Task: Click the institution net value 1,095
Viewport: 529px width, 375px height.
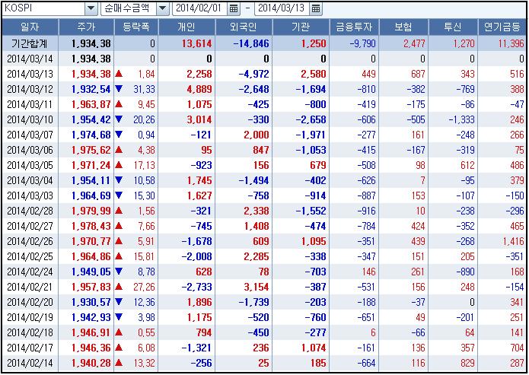Action: pyautogui.click(x=314, y=241)
